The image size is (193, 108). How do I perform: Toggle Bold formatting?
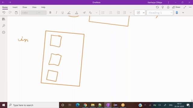50,13
